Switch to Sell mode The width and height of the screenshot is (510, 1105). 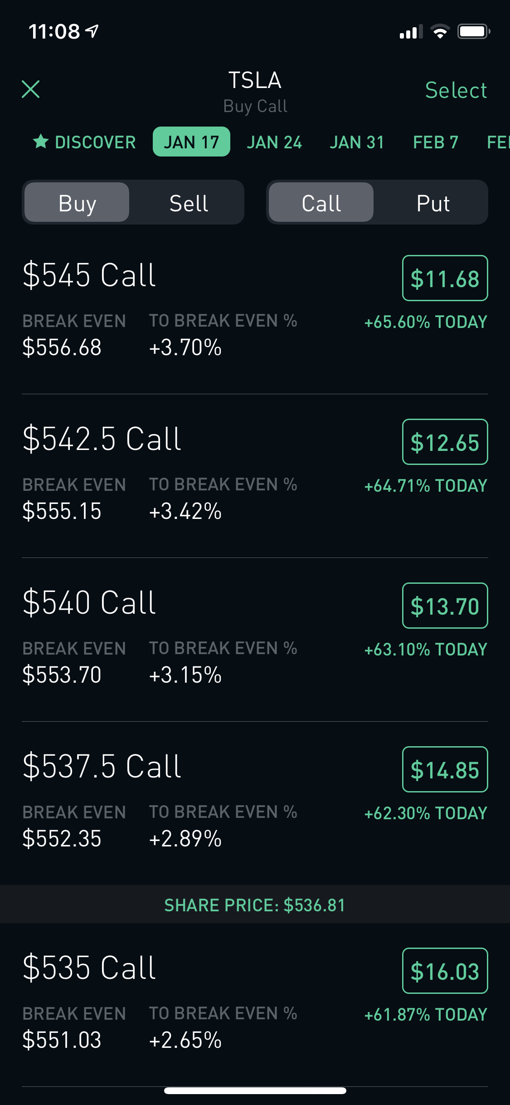pos(189,203)
